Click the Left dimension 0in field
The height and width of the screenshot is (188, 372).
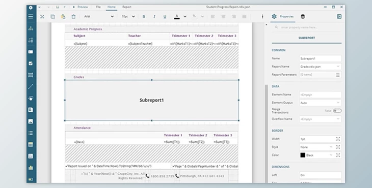click(321, 175)
